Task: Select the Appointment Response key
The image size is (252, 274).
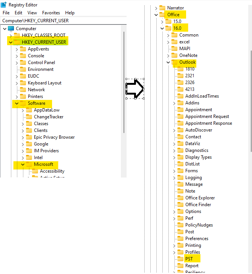Action: tap(209, 123)
